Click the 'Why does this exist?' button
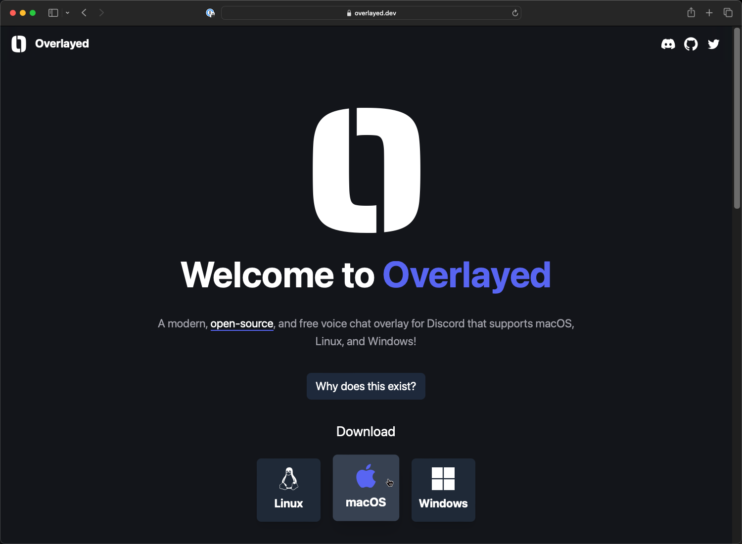 pyautogui.click(x=366, y=386)
